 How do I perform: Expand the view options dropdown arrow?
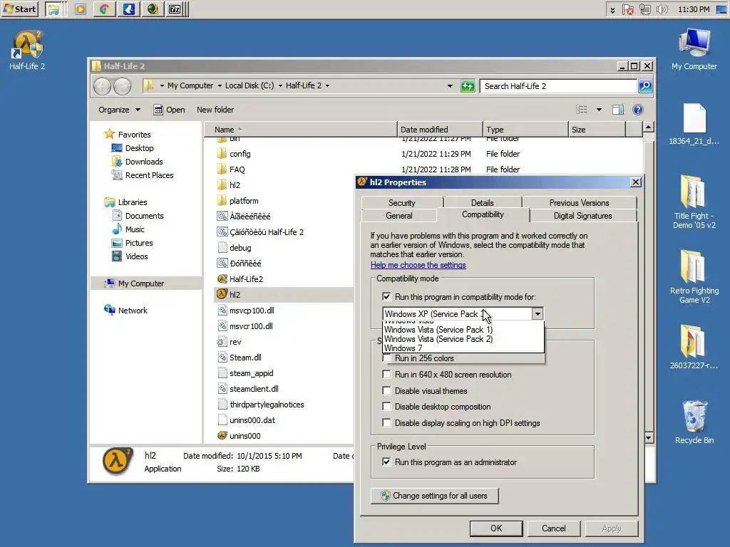coord(599,110)
